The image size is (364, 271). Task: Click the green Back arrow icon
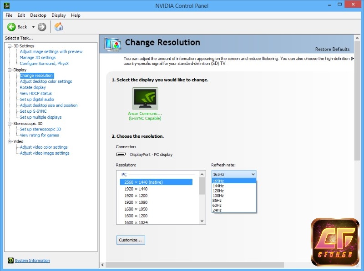[11, 27]
